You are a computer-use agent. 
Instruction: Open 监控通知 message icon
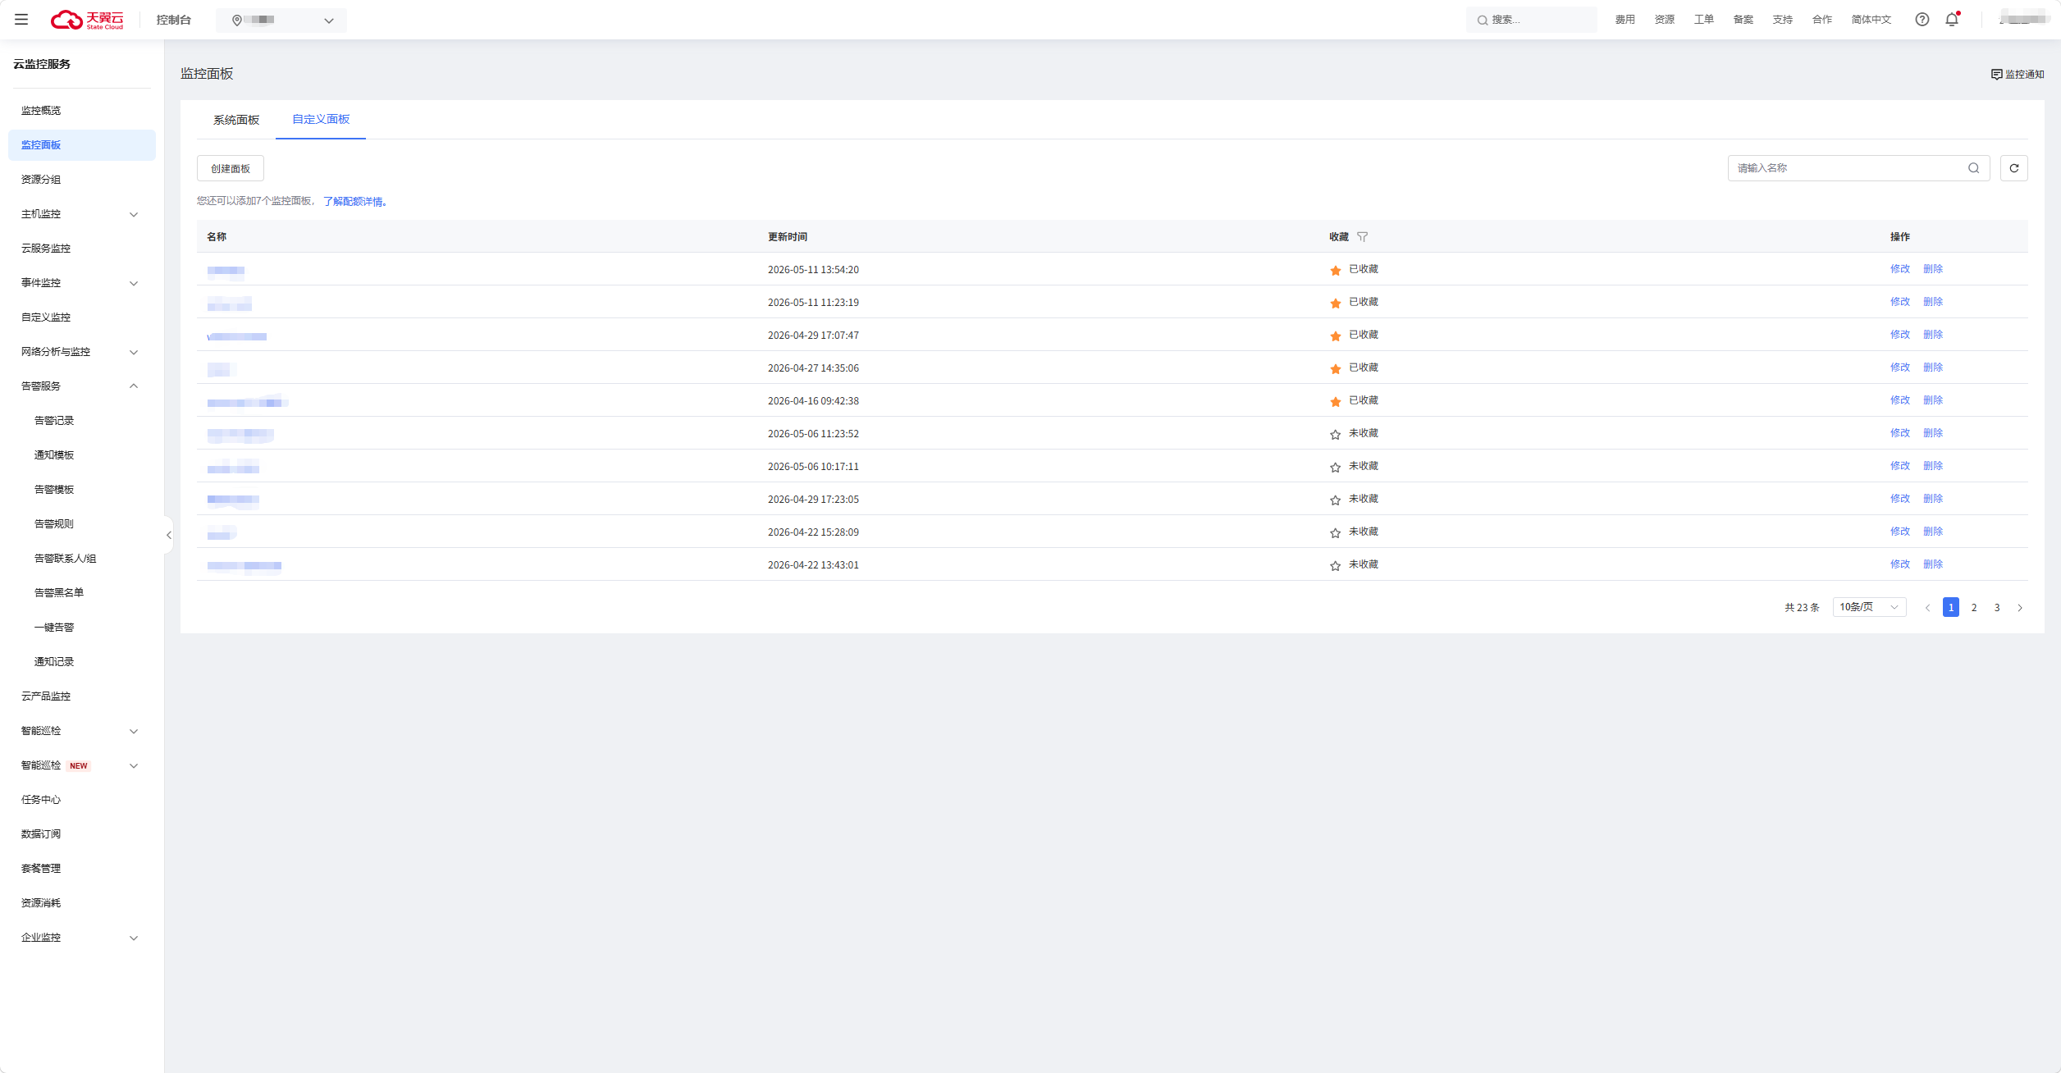coord(1997,75)
